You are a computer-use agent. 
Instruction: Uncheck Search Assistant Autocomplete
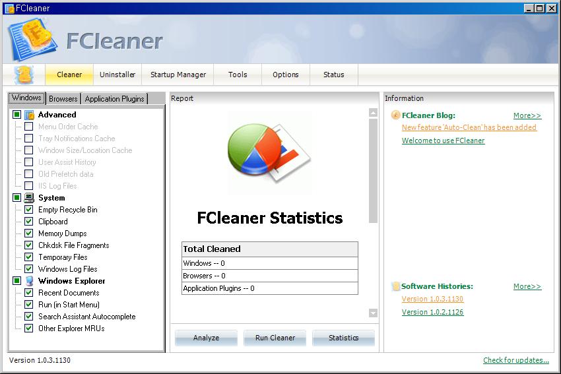pyautogui.click(x=28, y=316)
